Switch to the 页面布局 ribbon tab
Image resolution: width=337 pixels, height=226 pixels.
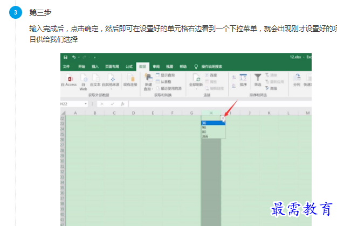[112, 67]
